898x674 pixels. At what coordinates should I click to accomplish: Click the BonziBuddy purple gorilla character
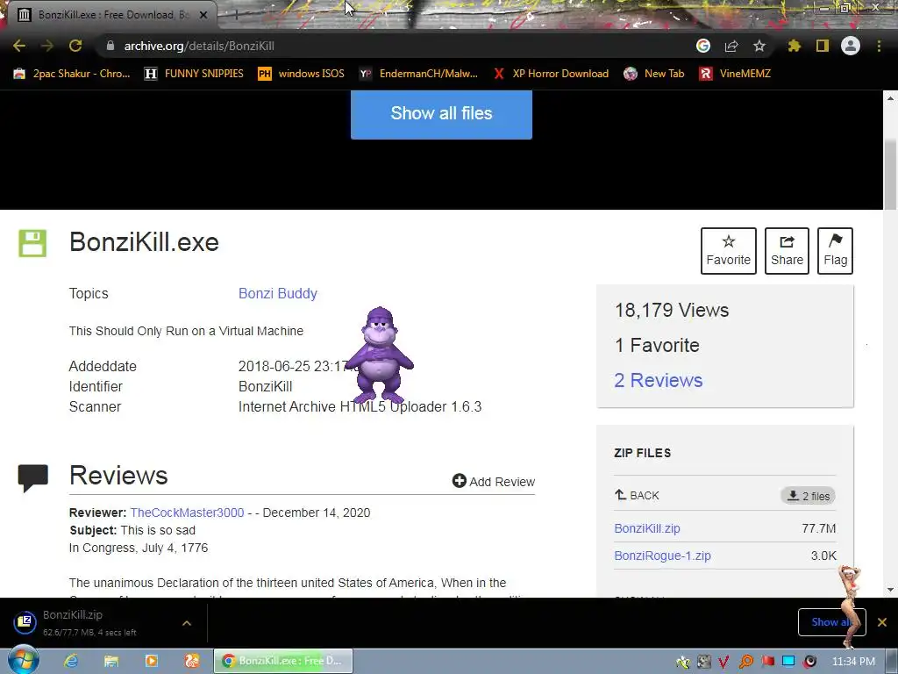tap(379, 355)
